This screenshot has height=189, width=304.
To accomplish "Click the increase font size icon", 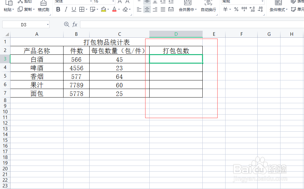I will 119,3.
